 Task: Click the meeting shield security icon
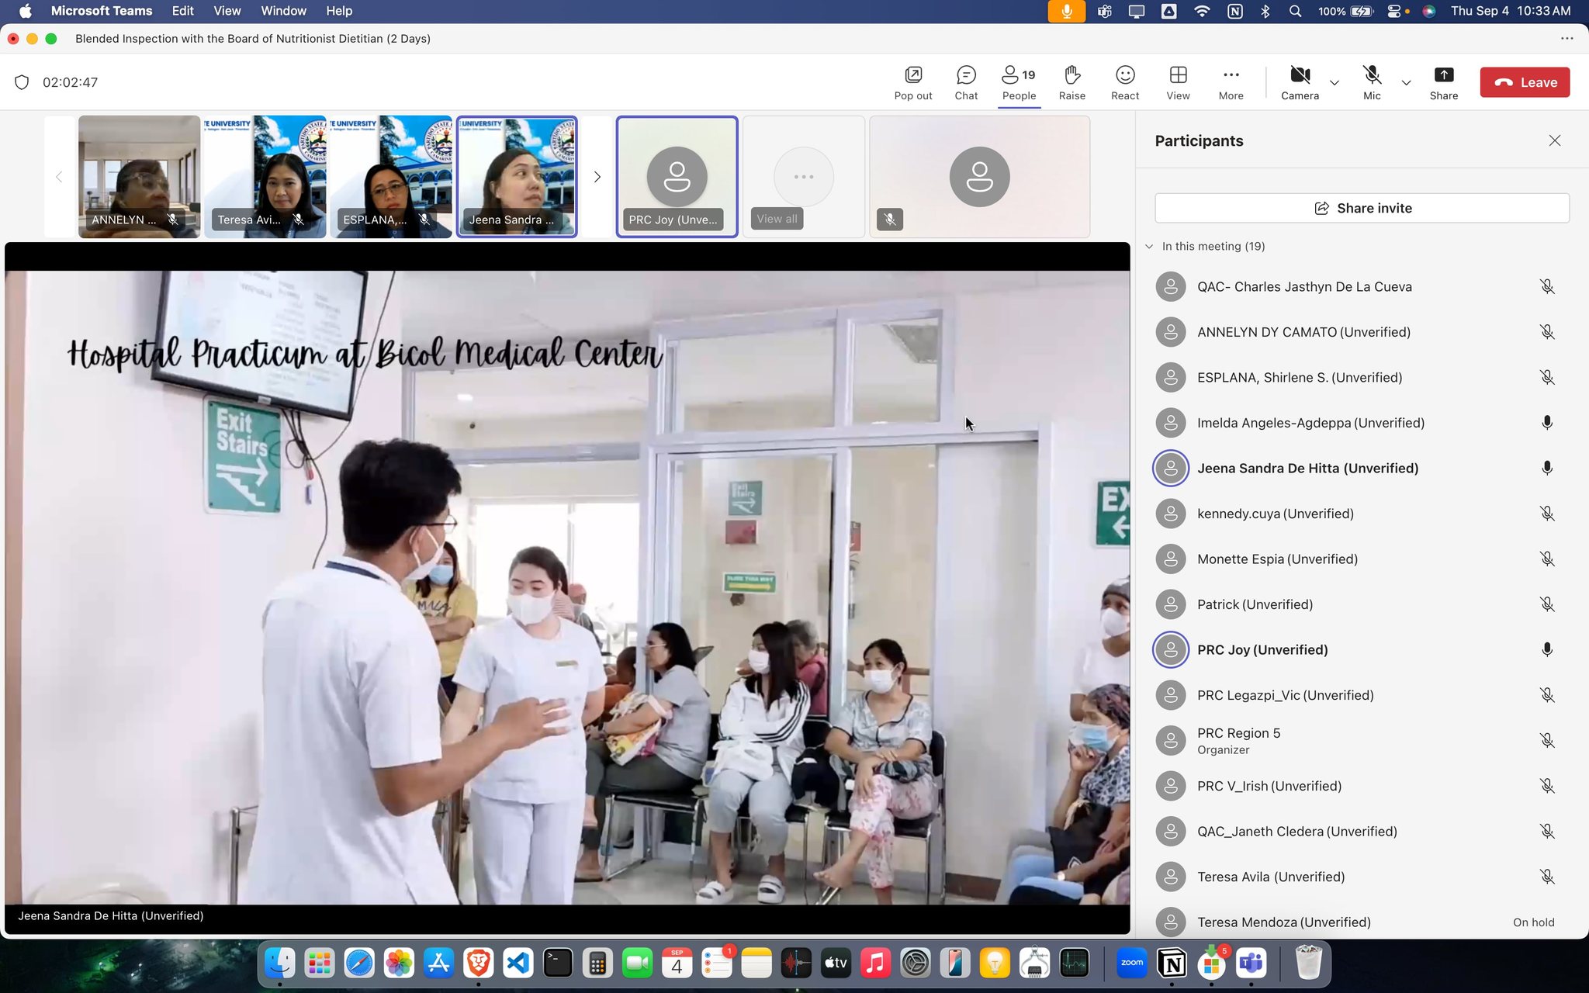point(22,82)
